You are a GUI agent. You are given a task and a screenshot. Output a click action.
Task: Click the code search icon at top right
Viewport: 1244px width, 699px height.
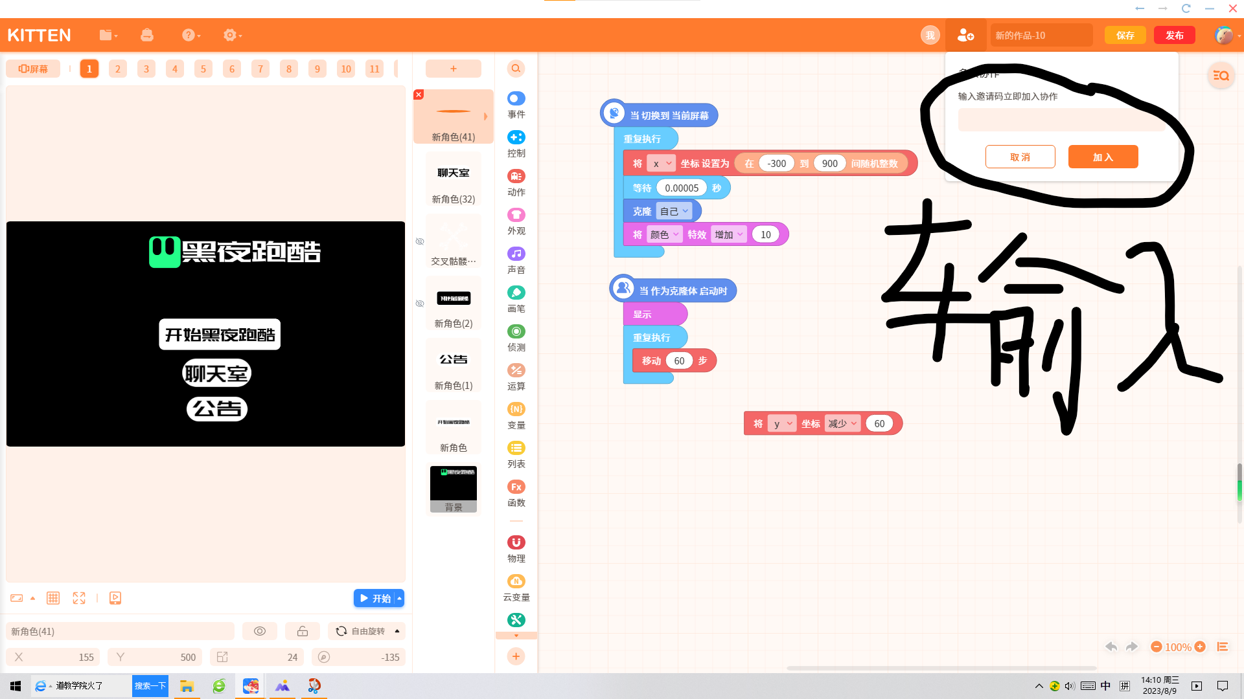(x=1221, y=76)
